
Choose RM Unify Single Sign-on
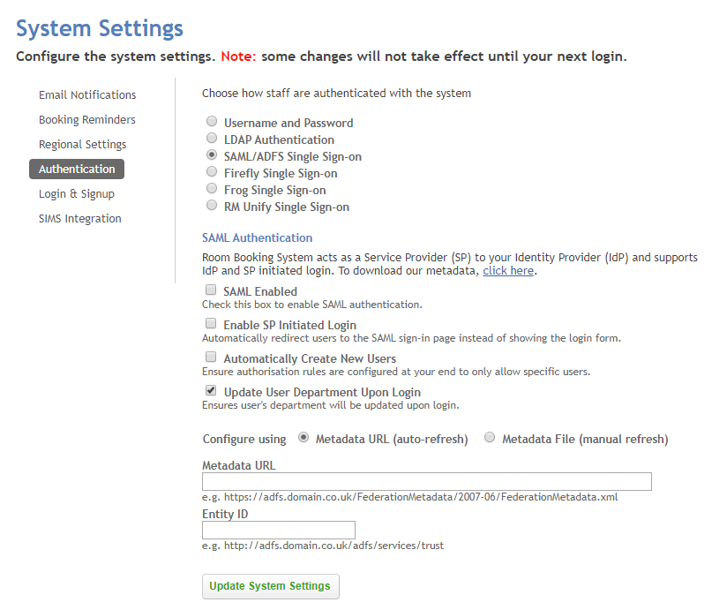pos(212,207)
